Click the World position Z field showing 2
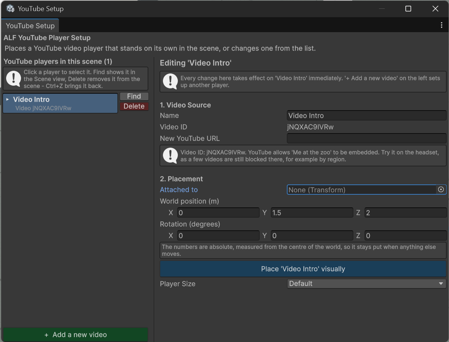The image size is (449, 342). click(x=405, y=213)
